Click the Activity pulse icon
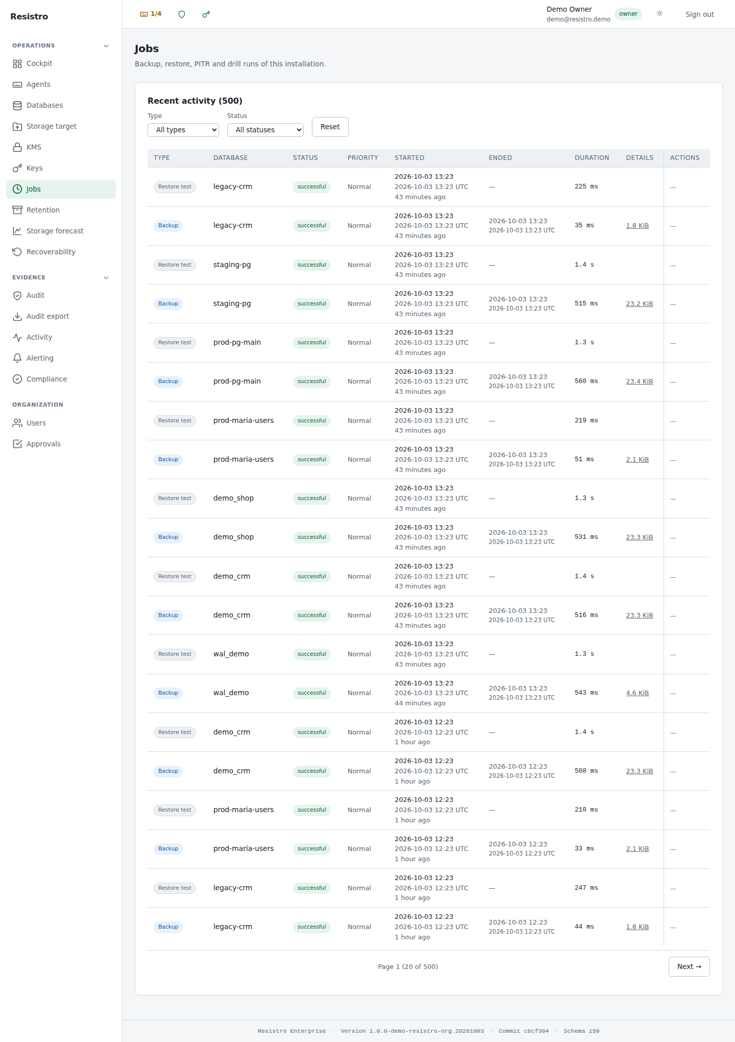735x1042 pixels. [x=17, y=338]
